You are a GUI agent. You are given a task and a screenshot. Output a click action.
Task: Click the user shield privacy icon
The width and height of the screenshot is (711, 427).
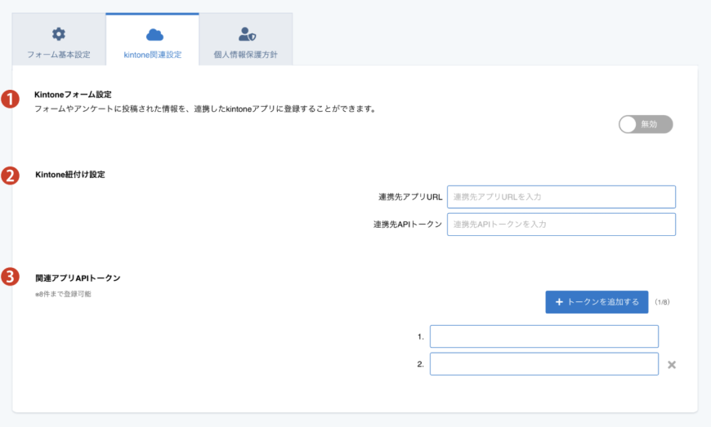247,34
